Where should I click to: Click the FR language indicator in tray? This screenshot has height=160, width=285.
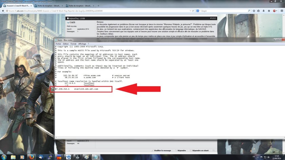(x=254, y=157)
